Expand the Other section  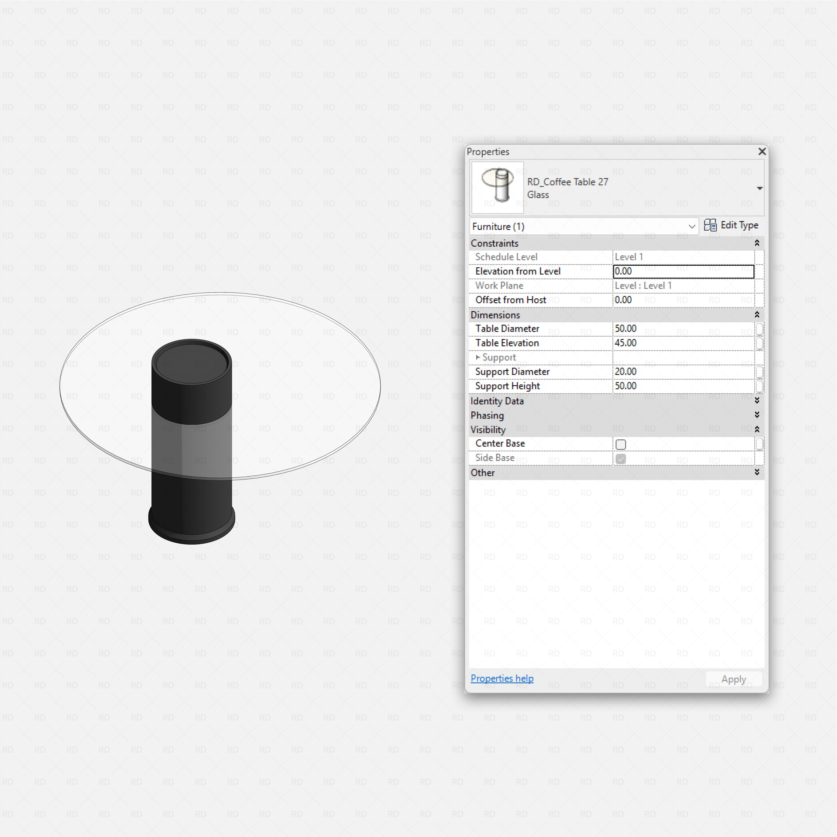pos(757,472)
